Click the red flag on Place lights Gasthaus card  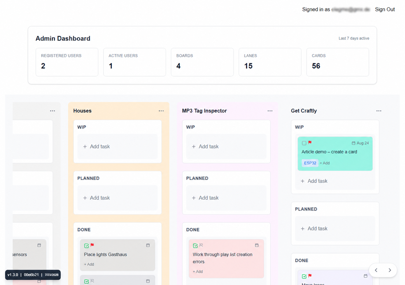(92, 245)
